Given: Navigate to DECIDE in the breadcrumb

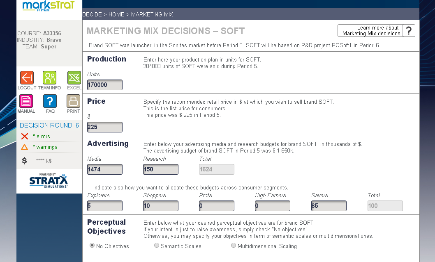Looking at the screenshot, I should (92, 14).
